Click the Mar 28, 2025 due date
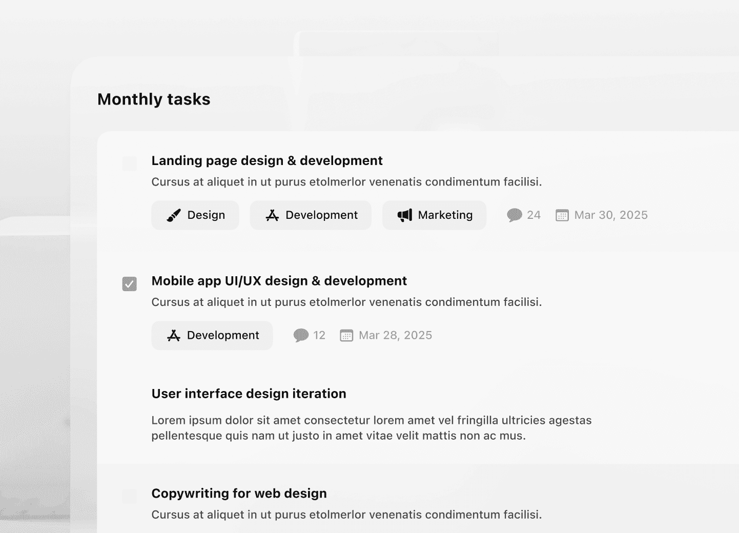Viewport: 739px width, 533px height. [x=396, y=336]
